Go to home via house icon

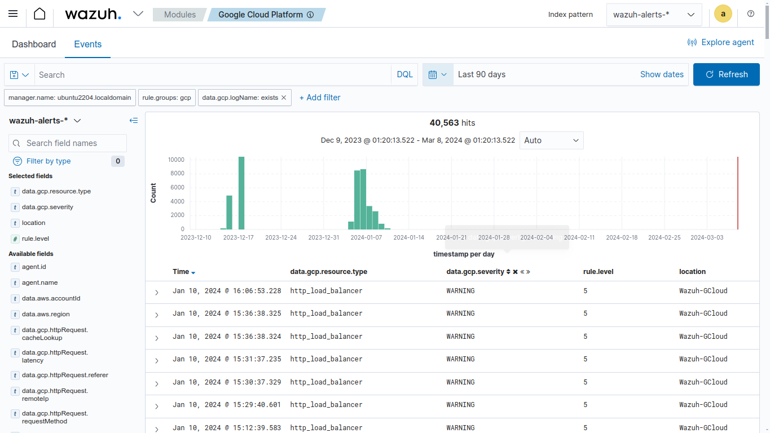(x=39, y=14)
